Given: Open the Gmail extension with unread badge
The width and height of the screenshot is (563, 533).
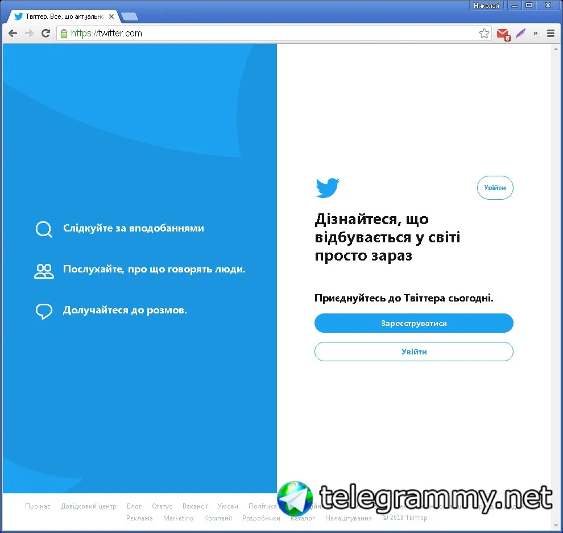Looking at the screenshot, I should [503, 35].
